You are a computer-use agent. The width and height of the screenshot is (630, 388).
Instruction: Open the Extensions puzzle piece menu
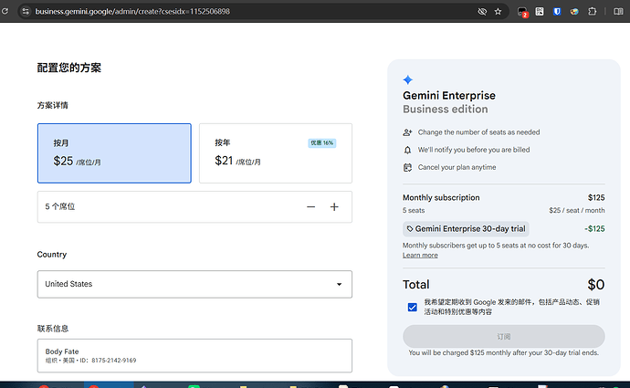tap(593, 11)
